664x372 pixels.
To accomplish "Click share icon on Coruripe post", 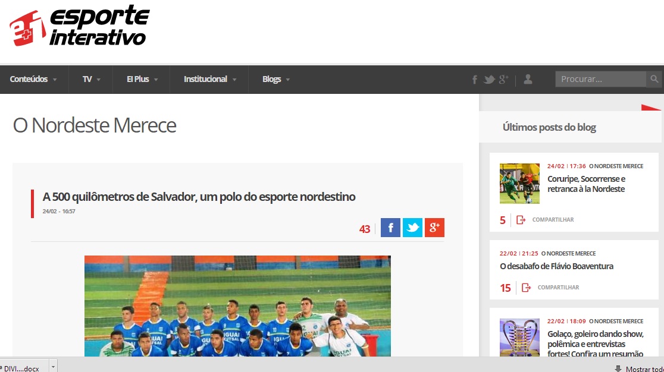I will coord(521,220).
